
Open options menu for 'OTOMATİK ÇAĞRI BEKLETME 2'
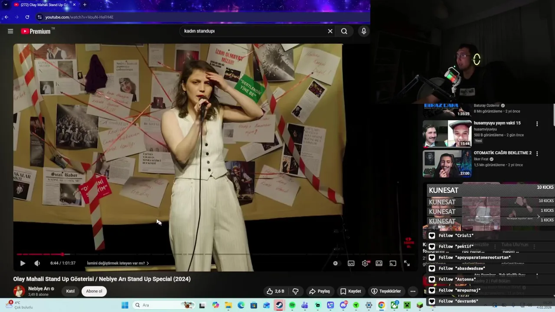click(537, 153)
